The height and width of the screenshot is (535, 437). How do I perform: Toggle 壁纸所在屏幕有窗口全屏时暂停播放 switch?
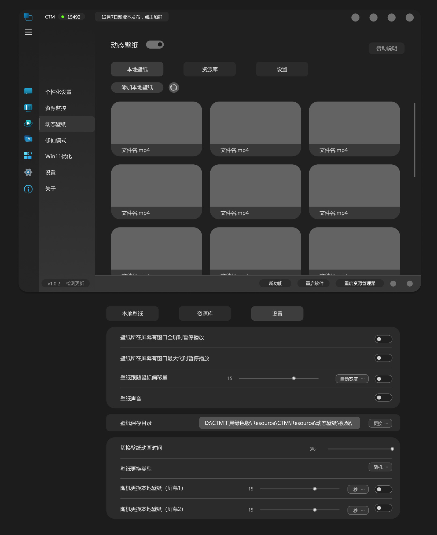coord(383,339)
